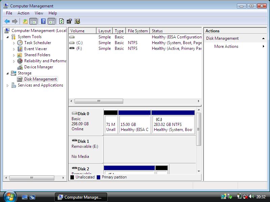This screenshot has height=202, width=270.
Task: Click the network tray icon with red X
Action: pos(245,196)
